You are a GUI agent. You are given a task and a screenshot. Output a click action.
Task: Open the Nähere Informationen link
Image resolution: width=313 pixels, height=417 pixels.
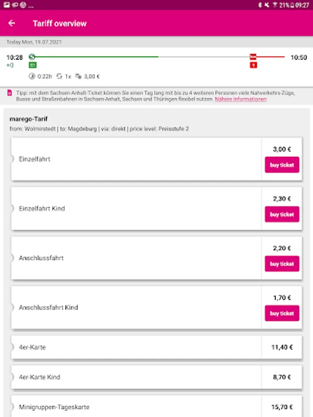coord(241,99)
